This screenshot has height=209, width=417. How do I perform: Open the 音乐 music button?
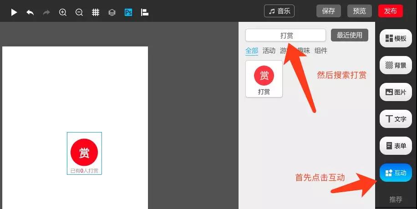coord(279,11)
